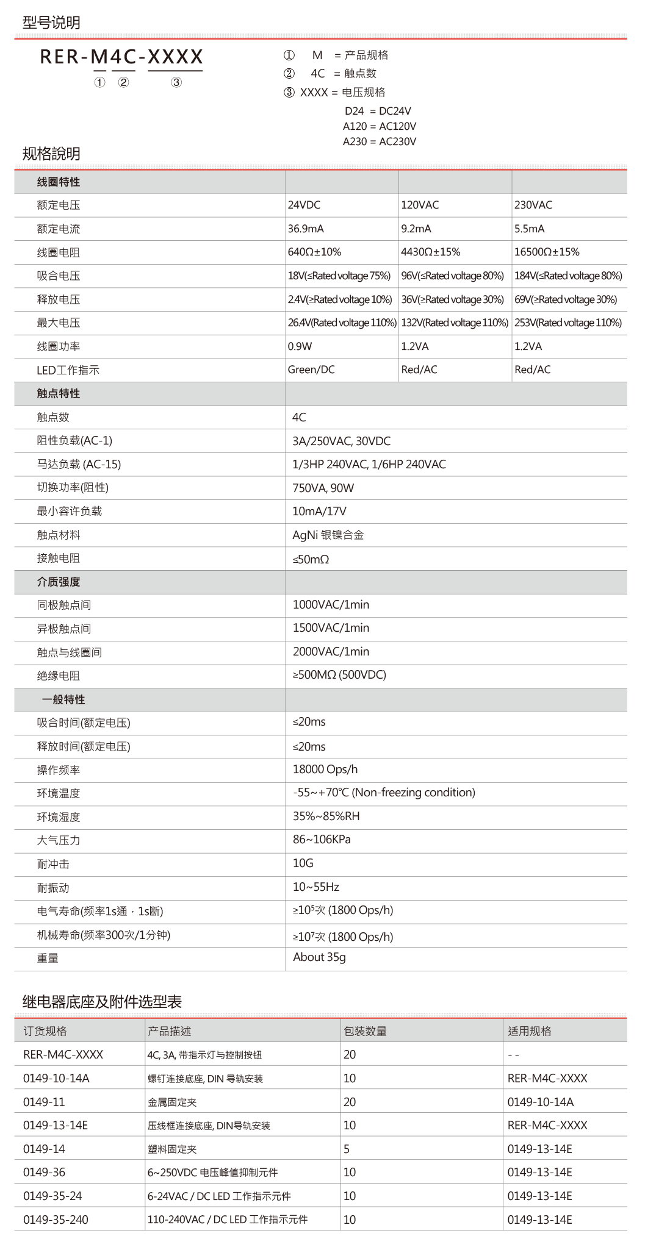Select the 'AgNi 银镍合金' contact material value

point(328,535)
